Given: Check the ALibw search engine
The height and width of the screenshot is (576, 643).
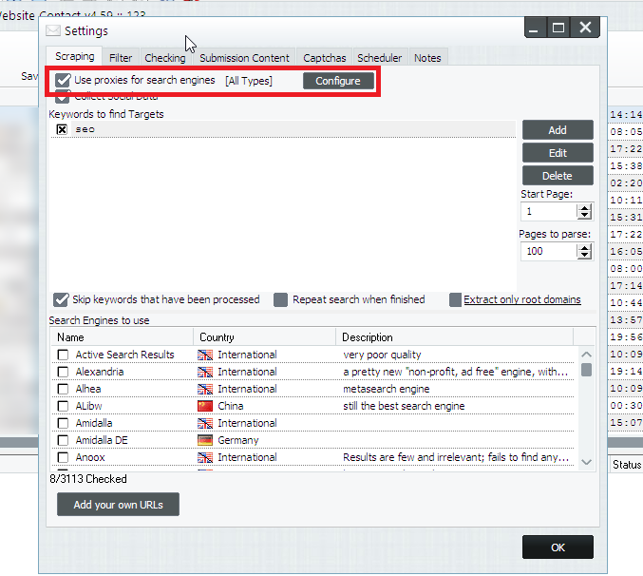Looking at the screenshot, I should [x=63, y=406].
